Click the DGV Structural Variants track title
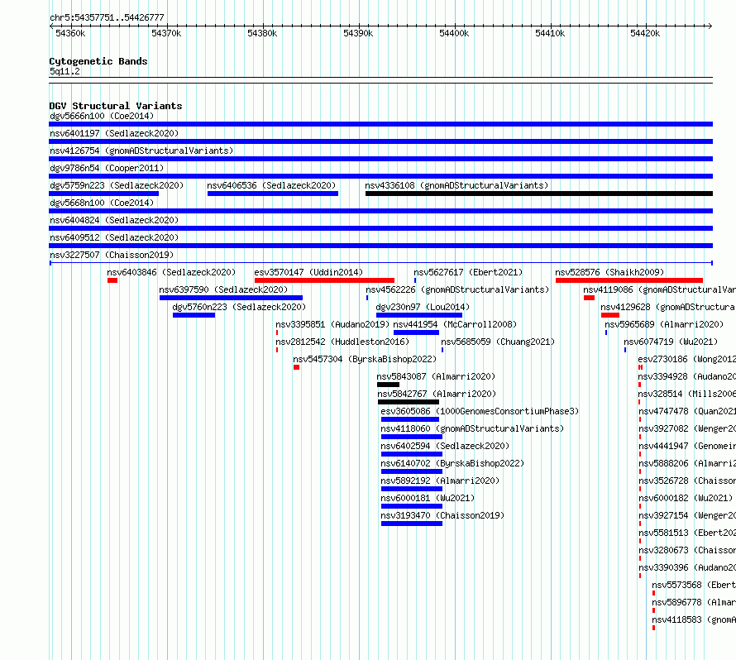Screen dimensions: 736x660 coord(116,106)
